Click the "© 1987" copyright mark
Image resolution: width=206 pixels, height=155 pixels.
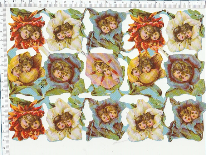tap(163, 50)
